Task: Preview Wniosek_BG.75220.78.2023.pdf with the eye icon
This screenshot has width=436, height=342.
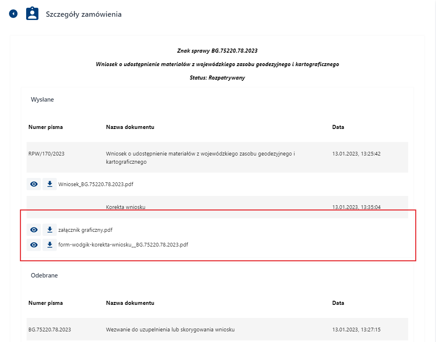Action: point(34,184)
